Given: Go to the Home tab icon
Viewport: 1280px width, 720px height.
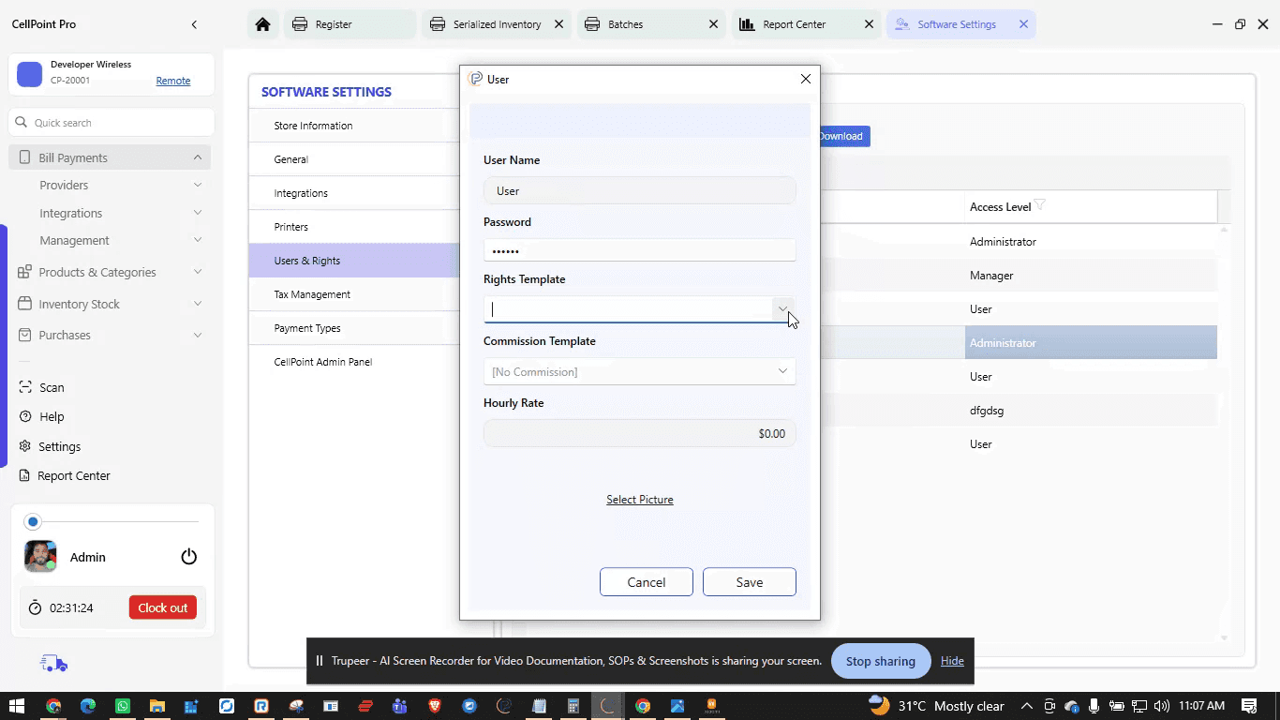Looking at the screenshot, I should click(x=262, y=24).
